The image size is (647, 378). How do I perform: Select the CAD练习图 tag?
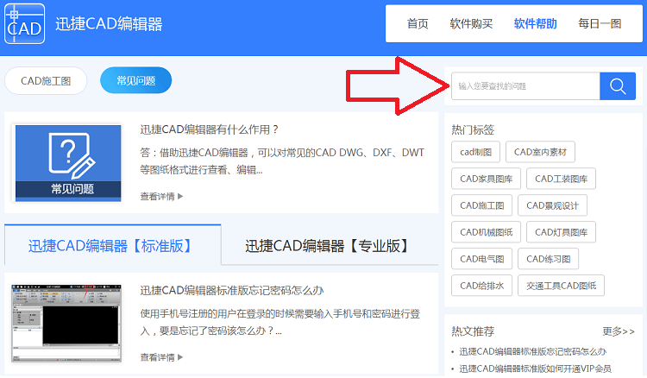point(549,259)
